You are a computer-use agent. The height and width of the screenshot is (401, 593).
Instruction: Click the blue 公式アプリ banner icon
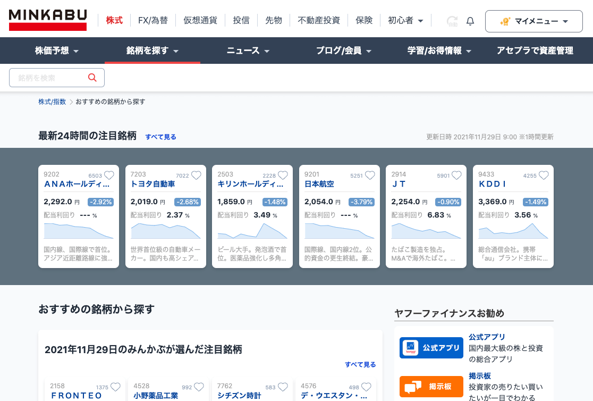431,348
